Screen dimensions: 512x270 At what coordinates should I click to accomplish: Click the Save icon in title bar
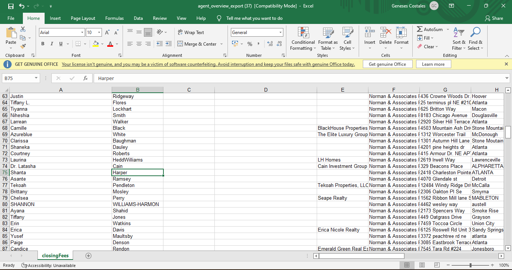(x=11, y=6)
